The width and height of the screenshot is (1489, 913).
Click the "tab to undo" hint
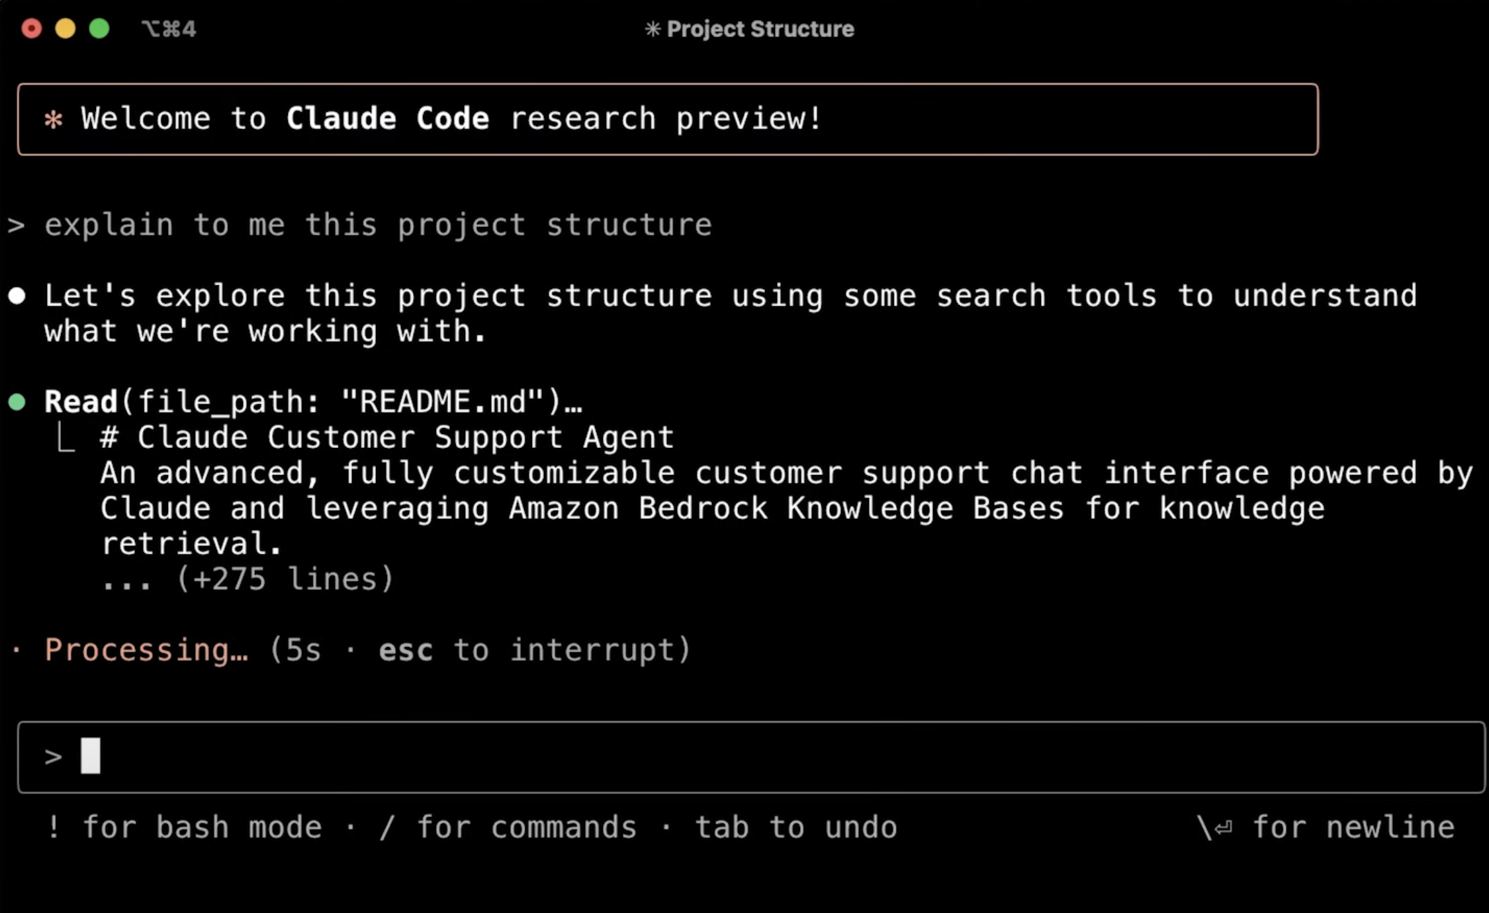(x=795, y=828)
